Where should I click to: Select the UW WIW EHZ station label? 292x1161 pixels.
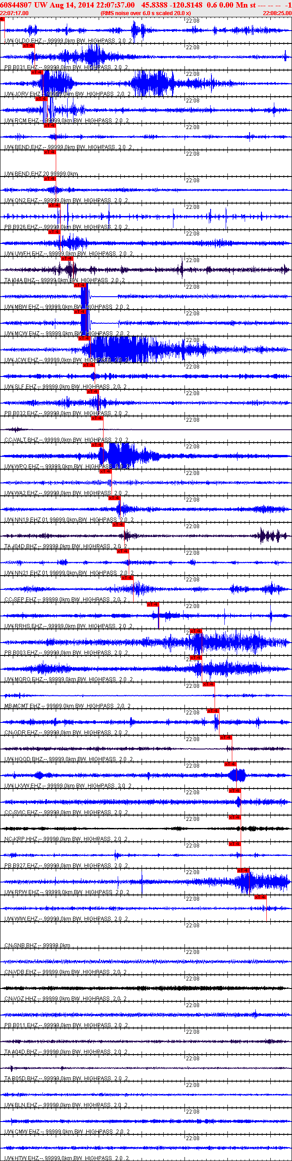(x=67, y=918)
